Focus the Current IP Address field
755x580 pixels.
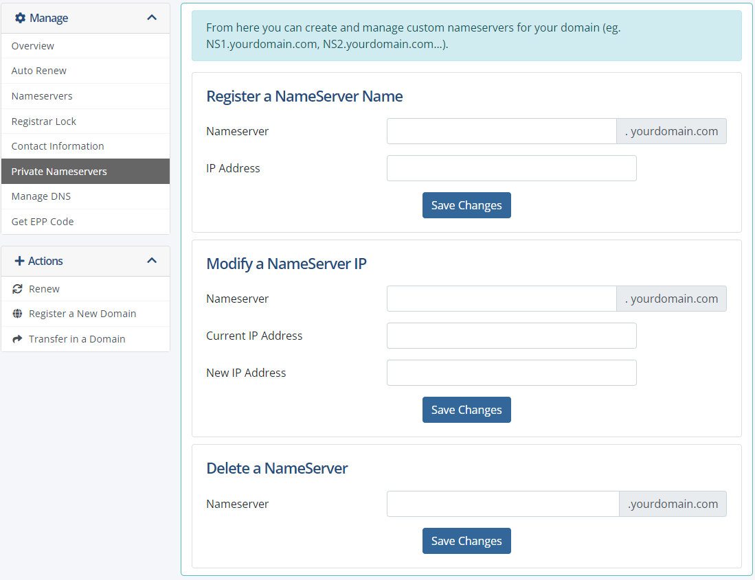512,336
